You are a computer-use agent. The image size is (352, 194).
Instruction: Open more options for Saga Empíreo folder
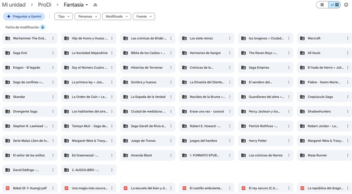click(x=289, y=67)
